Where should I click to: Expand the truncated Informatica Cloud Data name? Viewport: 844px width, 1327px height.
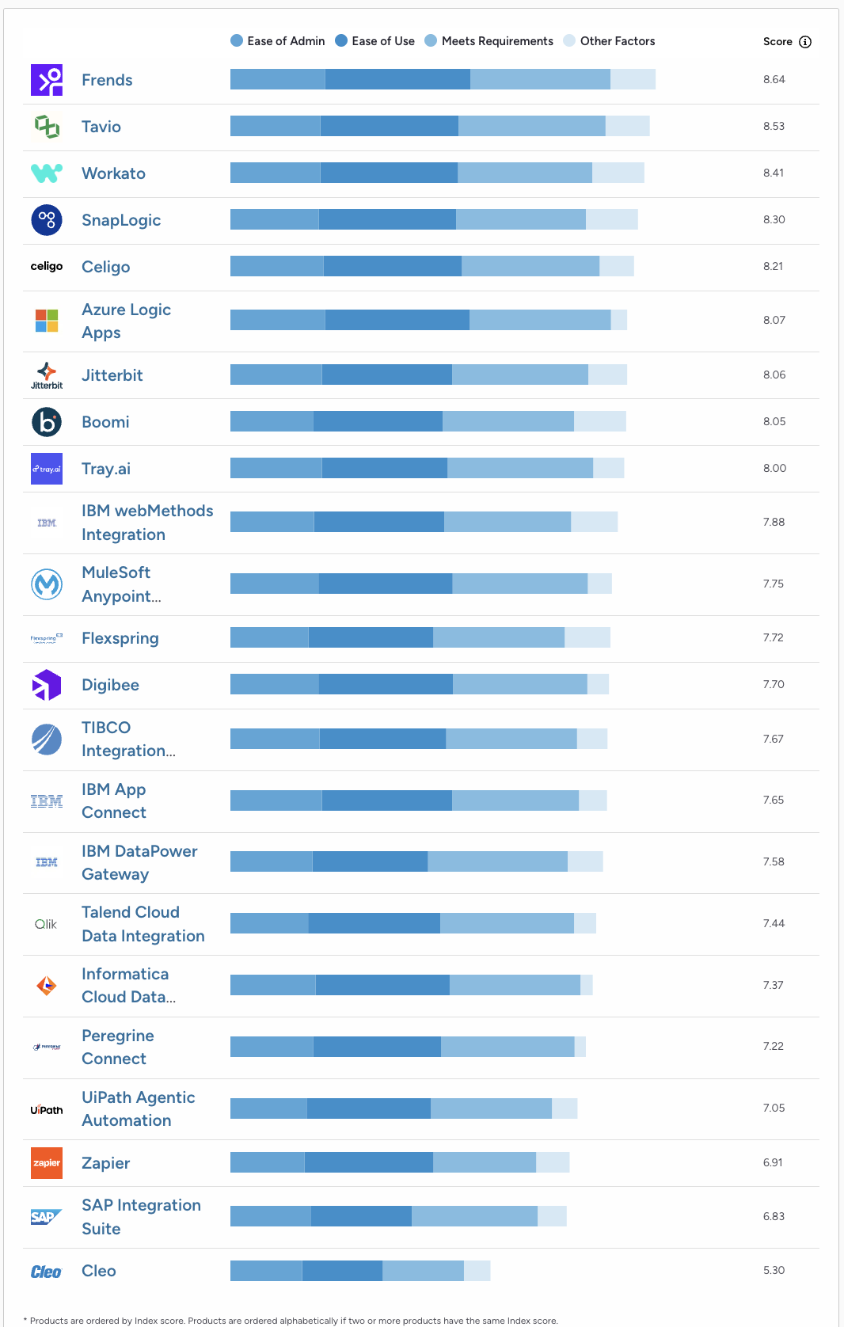[x=129, y=997]
